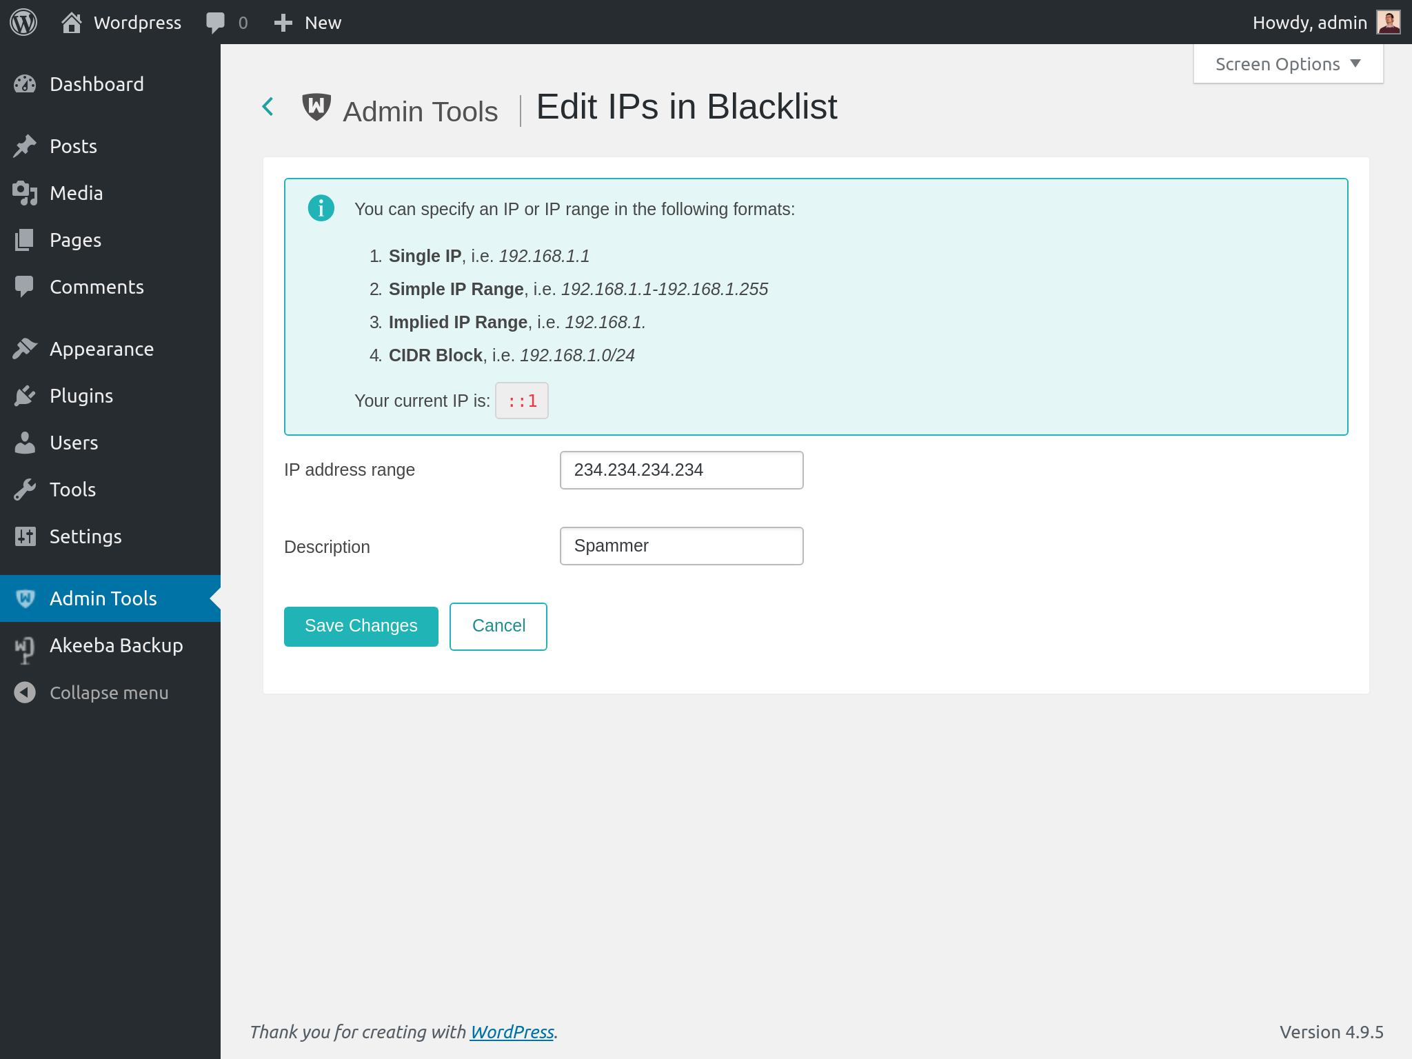Click the Settings sliders icon
Image resolution: width=1412 pixels, height=1059 pixels.
25,536
